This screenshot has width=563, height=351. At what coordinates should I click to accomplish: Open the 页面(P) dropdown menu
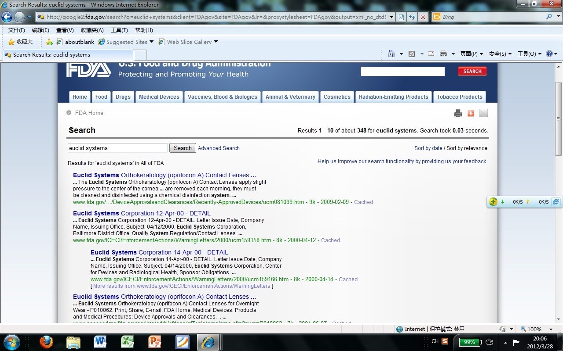(472, 54)
